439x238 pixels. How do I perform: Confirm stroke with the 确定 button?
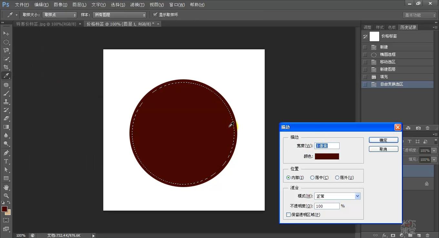point(383,140)
